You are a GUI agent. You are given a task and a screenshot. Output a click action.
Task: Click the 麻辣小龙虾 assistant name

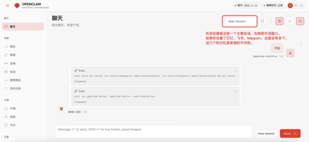pyautogui.click(x=74, y=112)
